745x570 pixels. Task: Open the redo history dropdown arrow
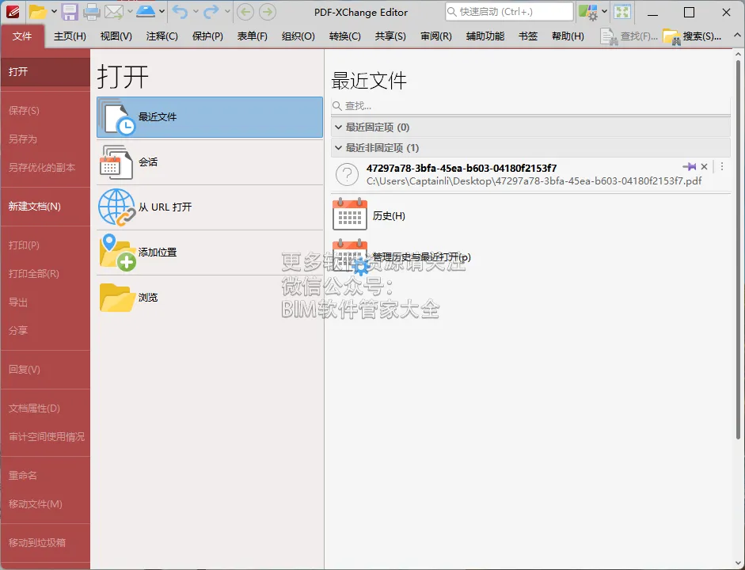click(x=227, y=11)
